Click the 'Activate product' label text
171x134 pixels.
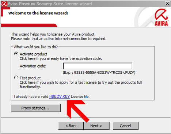pos(34,54)
